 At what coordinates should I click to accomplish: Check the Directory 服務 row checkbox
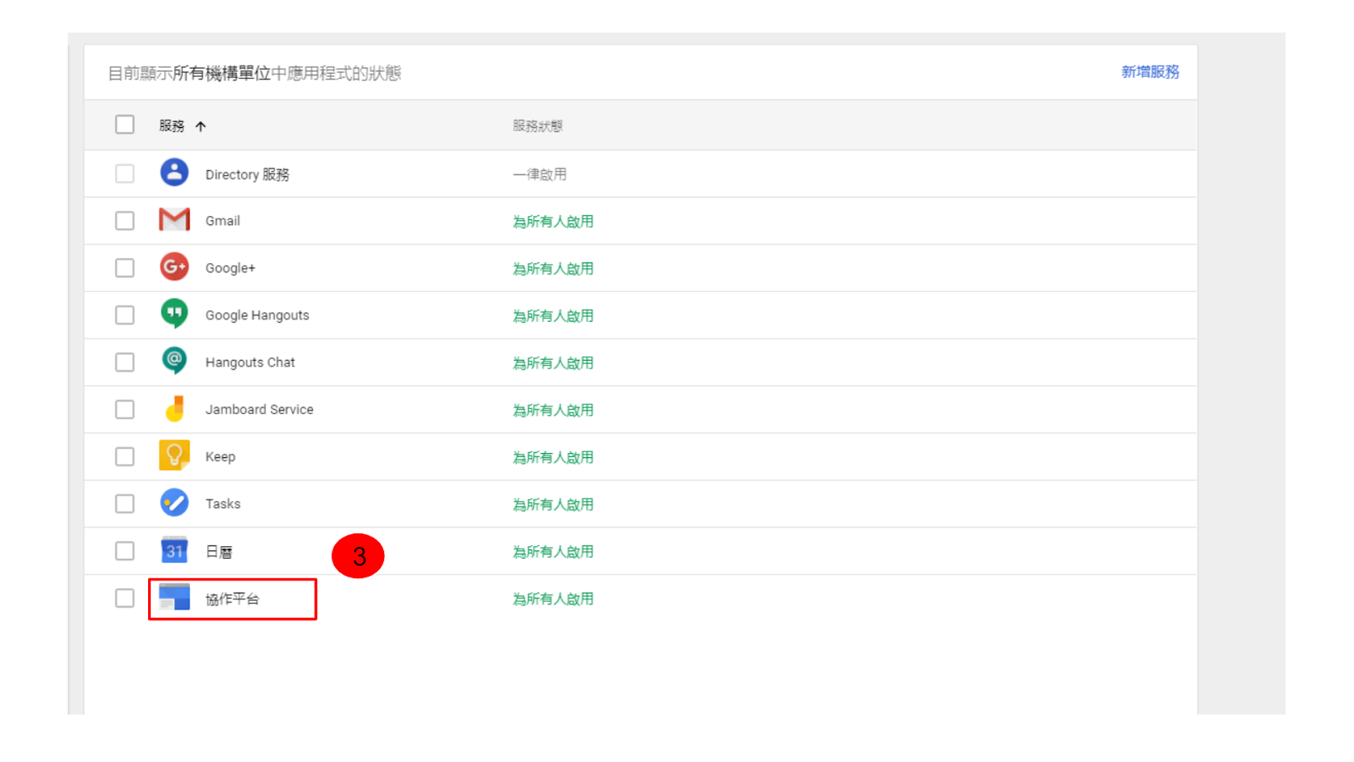pyautogui.click(x=124, y=174)
